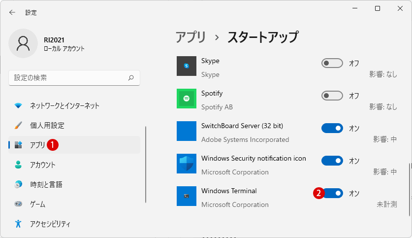Click 影響: なし label in the Skype row
412x238 pixels.
383,74
